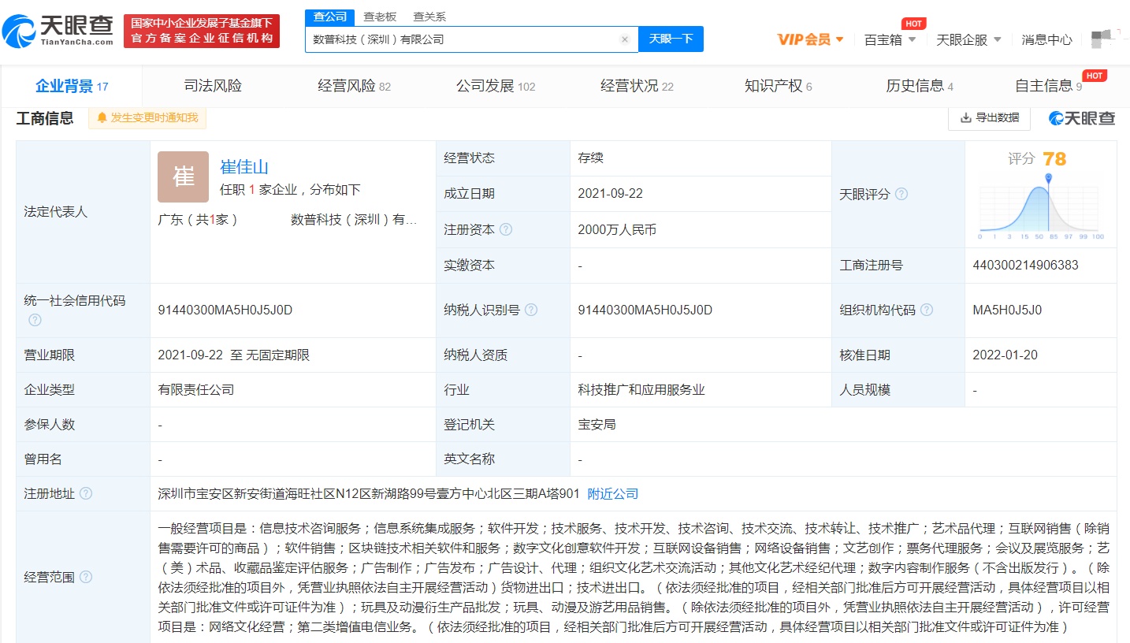Click the help icon next to 经营范围
Screen dimensions: 1130x643
(x=86, y=577)
